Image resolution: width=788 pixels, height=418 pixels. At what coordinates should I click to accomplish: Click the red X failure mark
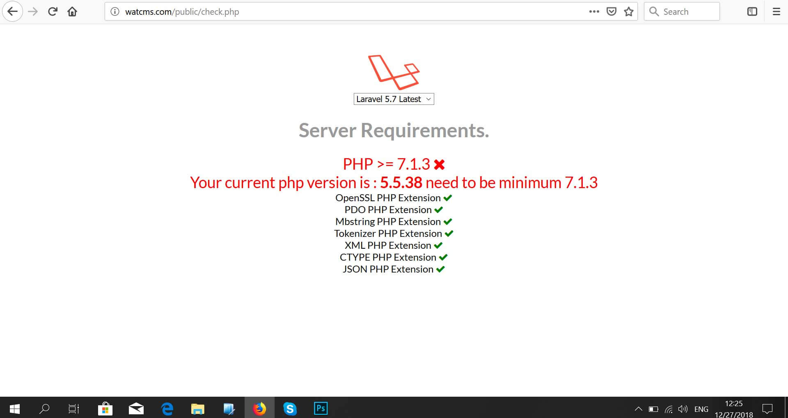click(x=439, y=165)
